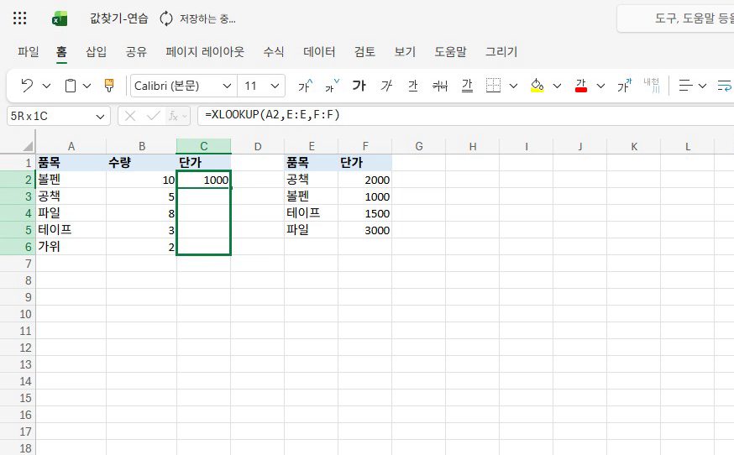This screenshot has width=734, height=455.
Task: Click the formula bar with XLOOKUP formula
Action: 466,115
